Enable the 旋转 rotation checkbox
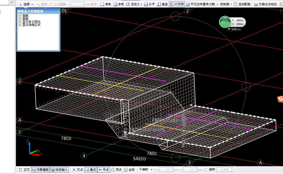This screenshot has width=283, height=174. point(205,169)
